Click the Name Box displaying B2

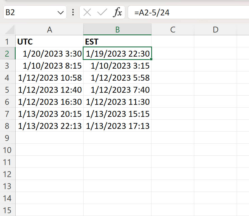(28, 12)
